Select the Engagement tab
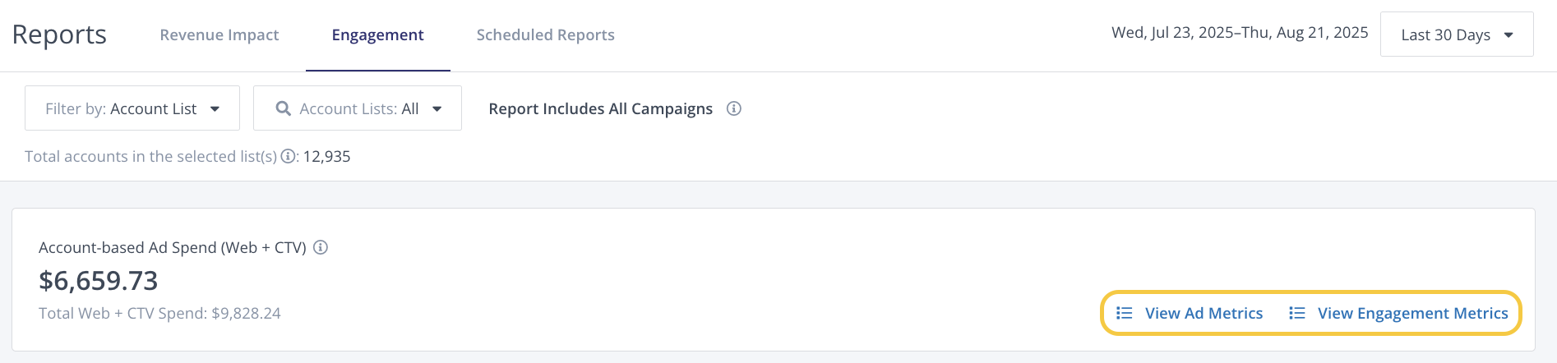The width and height of the screenshot is (1557, 363). [377, 34]
